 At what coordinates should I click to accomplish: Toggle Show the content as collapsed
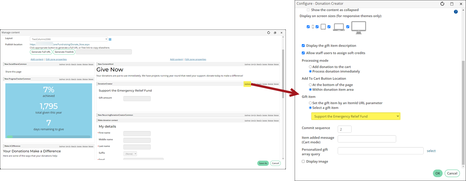click(x=308, y=10)
